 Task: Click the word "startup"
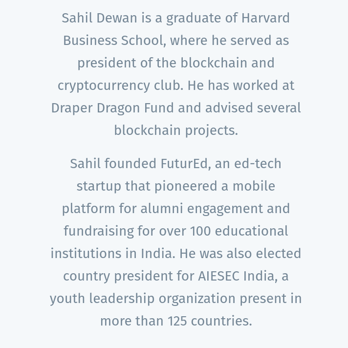[99, 187]
